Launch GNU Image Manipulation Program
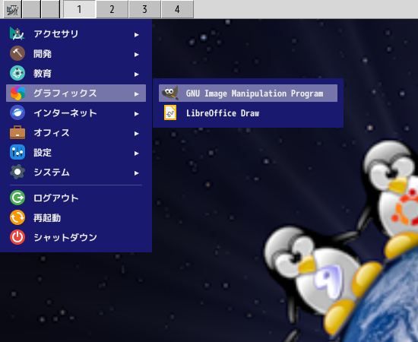The height and width of the screenshot is (342, 418). click(248, 93)
